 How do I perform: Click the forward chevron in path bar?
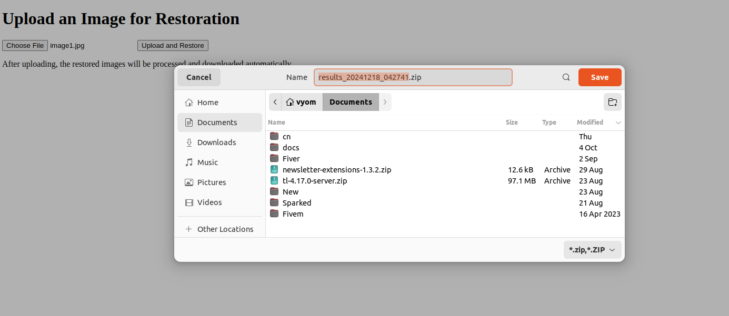385,102
